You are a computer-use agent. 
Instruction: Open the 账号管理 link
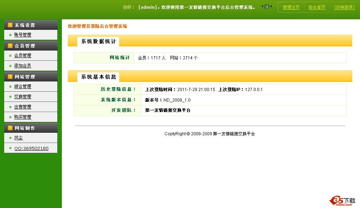tap(23, 35)
